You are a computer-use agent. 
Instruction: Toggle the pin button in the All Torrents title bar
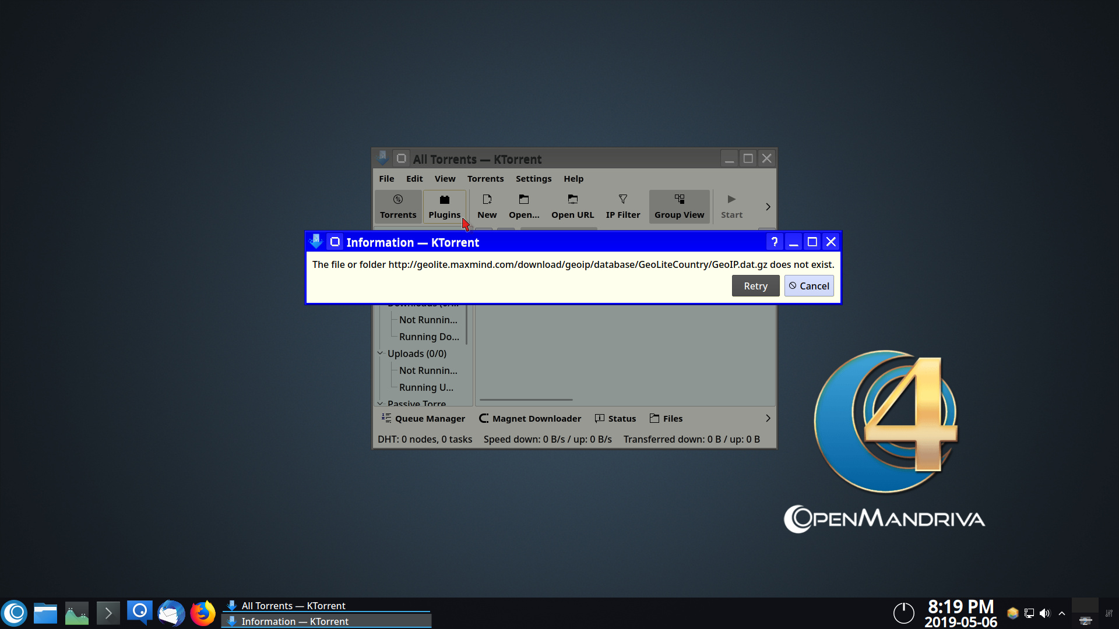(401, 158)
